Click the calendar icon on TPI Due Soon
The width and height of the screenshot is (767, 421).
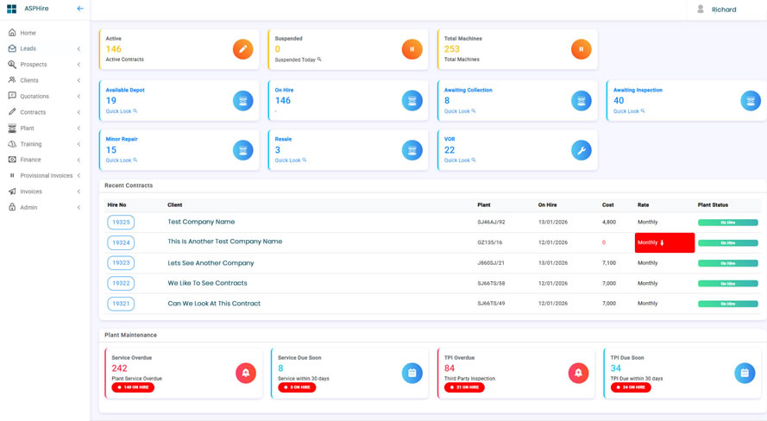click(744, 373)
